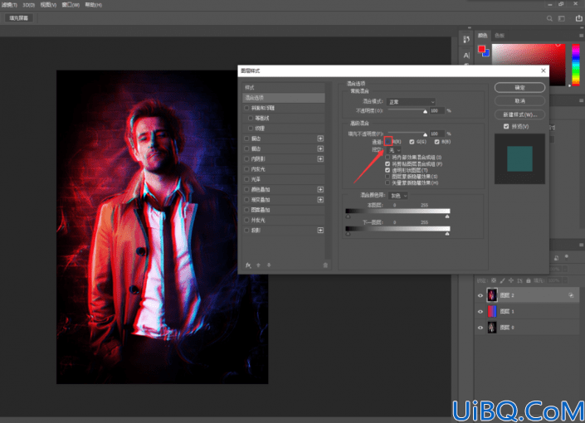Viewport: 585px width, 423px height.
Task: Open the 混合颜色带 dropdown showing 灰色
Action: click(x=398, y=196)
